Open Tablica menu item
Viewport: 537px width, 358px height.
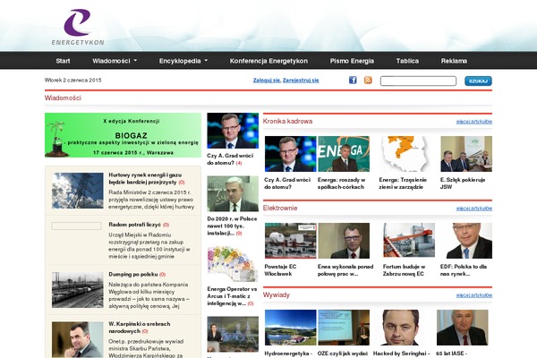click(407, 61)
